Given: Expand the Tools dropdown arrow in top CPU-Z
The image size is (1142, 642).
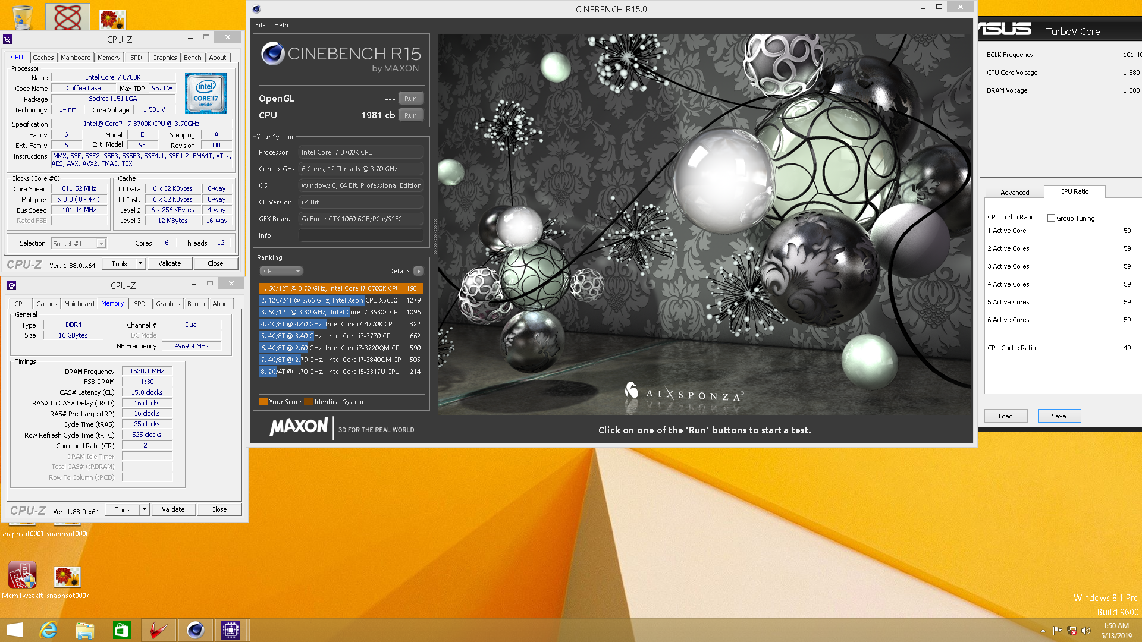Looking at the screenshot, I should (140, 263).
